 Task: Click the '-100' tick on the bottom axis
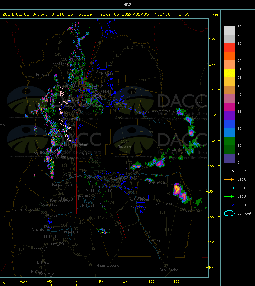[x=24, y=282]
